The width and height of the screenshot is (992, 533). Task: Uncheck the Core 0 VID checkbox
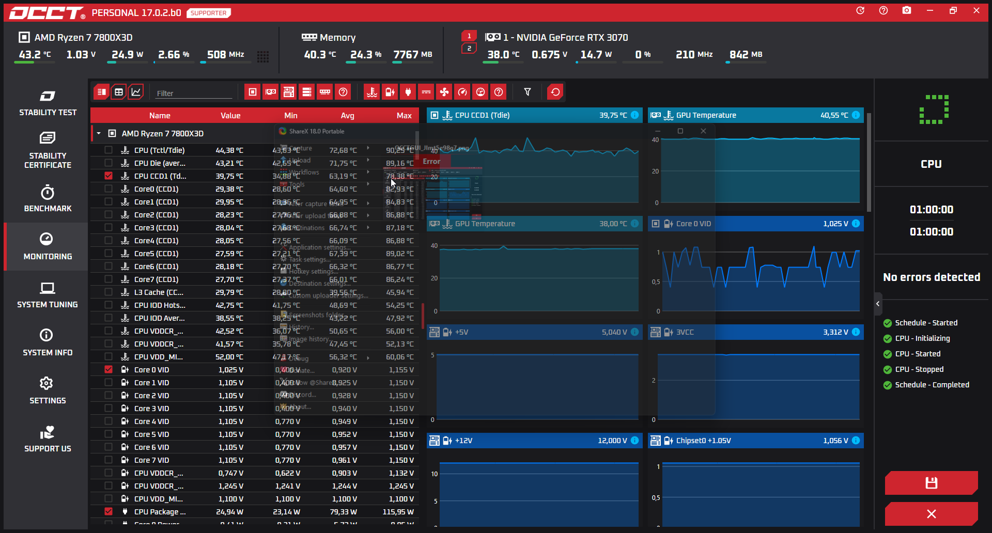click(109, 369)
